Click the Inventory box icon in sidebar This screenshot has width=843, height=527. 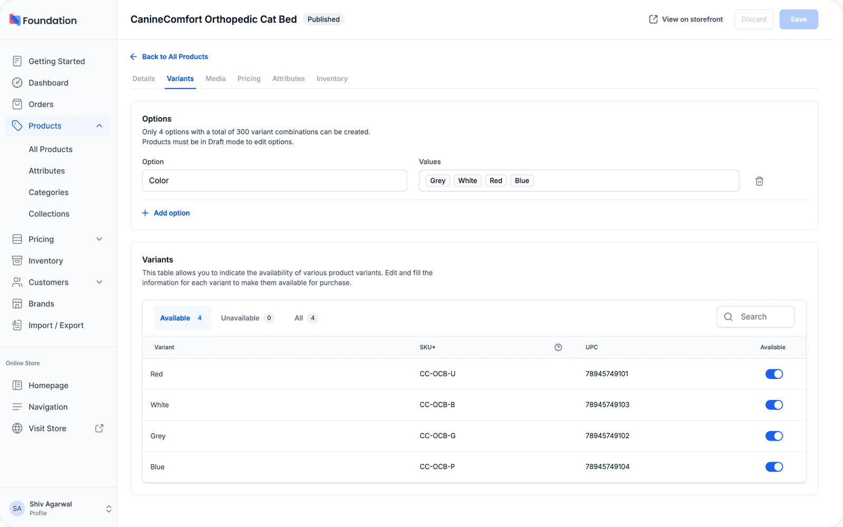[17, 261]
